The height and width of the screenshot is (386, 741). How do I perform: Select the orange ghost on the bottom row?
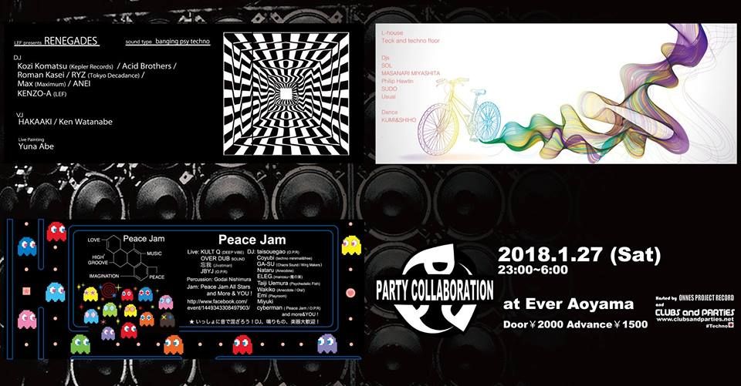click(x=174, y=344)
